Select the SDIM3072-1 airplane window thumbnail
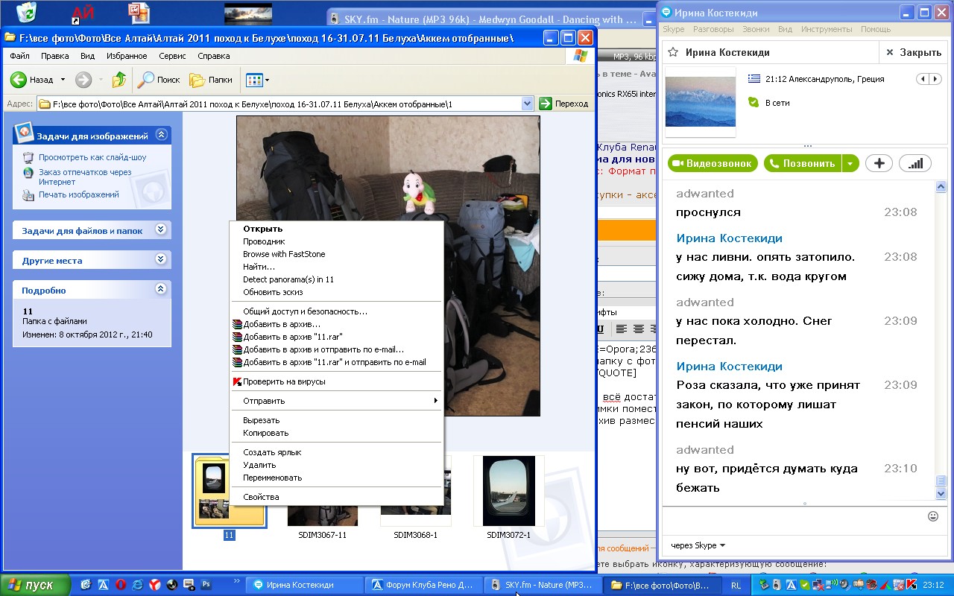 click(508, 491)
